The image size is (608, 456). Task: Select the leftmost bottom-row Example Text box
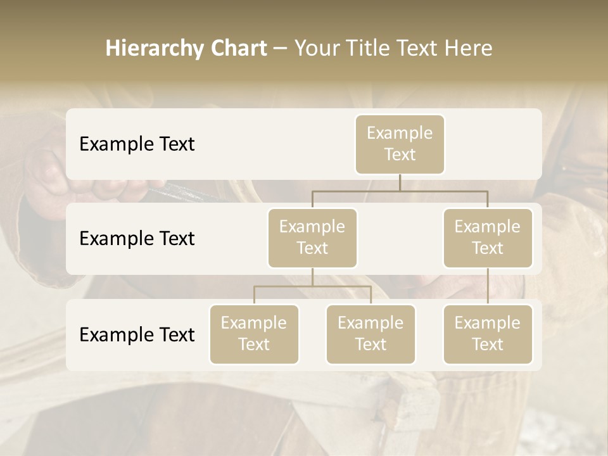(x=254, y=334)
